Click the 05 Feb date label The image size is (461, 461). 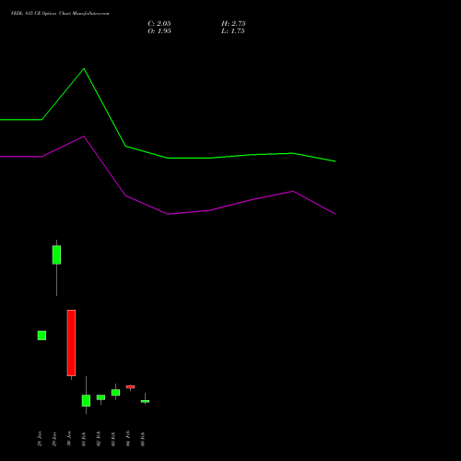pos(143,439)
